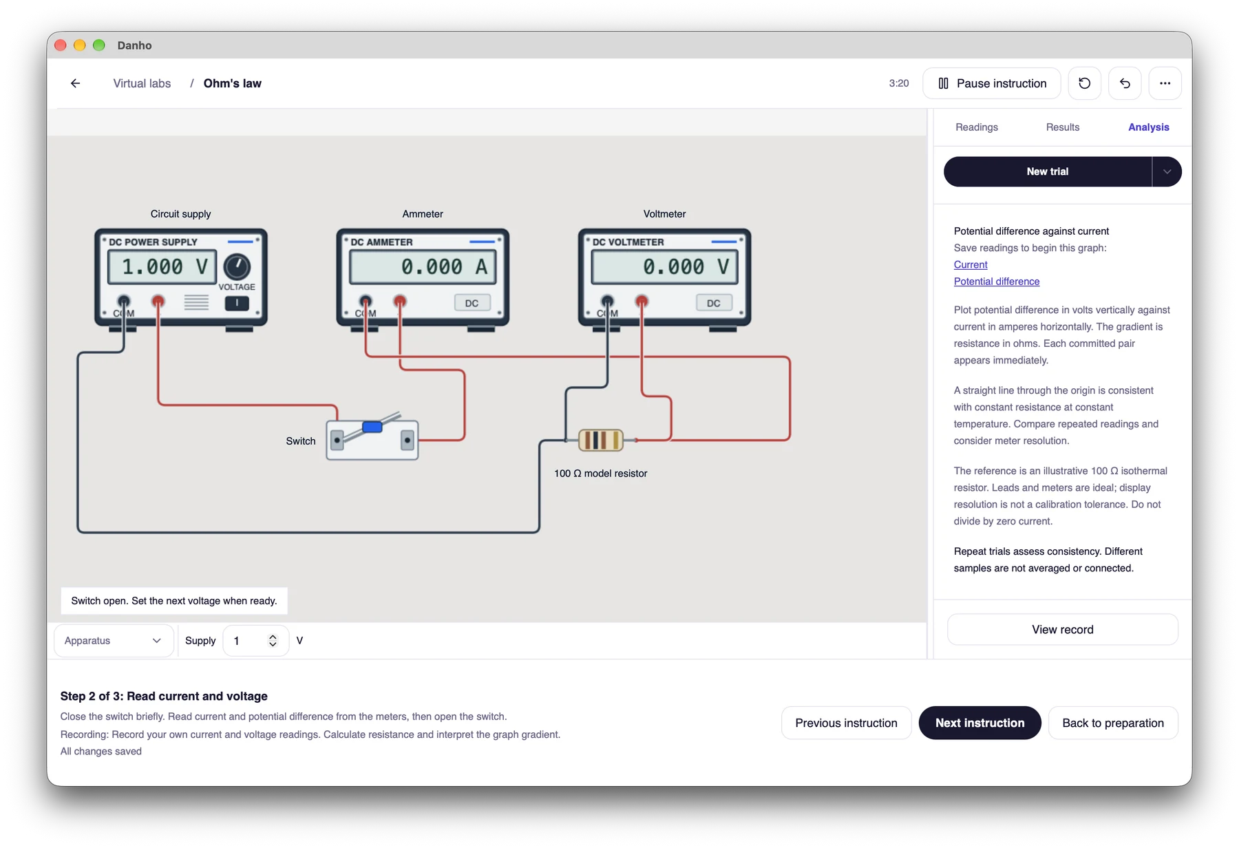
Task: Expand the New trial dropdown chevron
Action: click(1167, 171)
